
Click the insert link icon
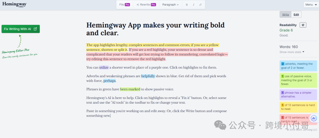coord(200,5)
